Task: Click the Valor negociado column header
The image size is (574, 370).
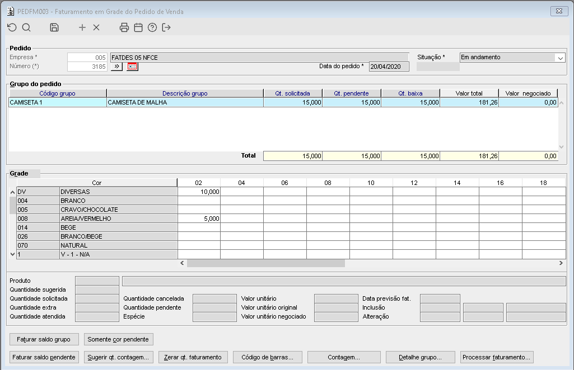Action: pyautogui.click(x=528, y=93)
